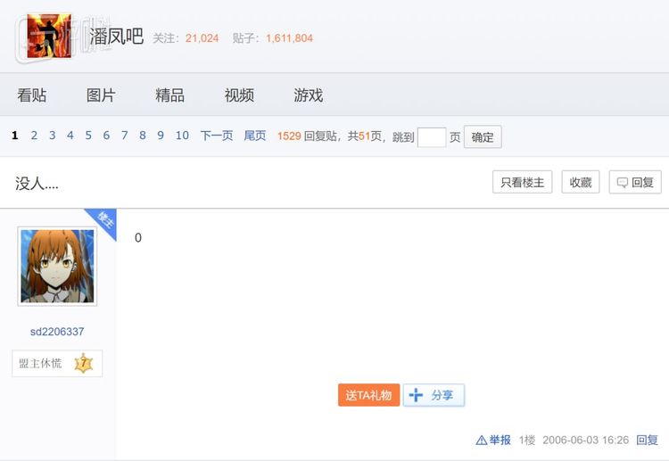Go to page 2 of the thread
This screenshot has height=461, width=669.
coord(34,136)
